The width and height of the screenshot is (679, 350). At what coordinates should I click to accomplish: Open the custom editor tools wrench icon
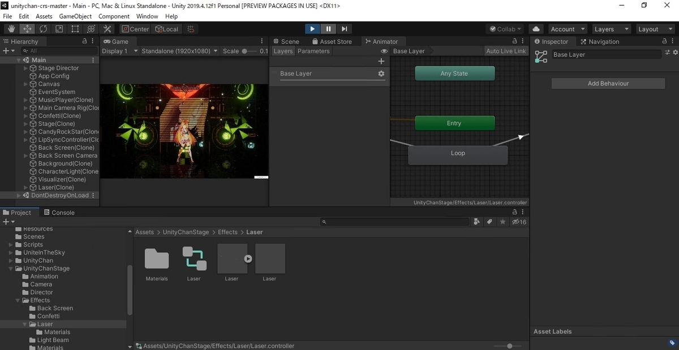(x=108, y=29)
